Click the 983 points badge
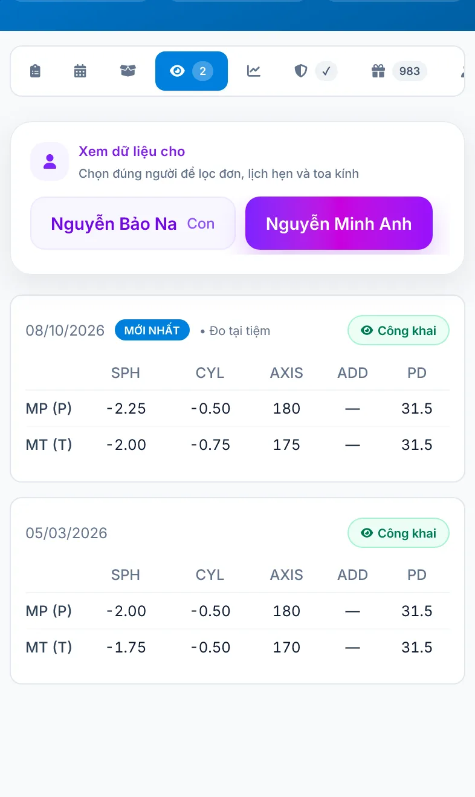This screenshot has width=475, height=797. pos(410,71)
